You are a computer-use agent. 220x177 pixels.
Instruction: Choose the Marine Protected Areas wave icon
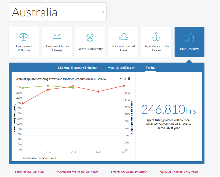point(123,37)
